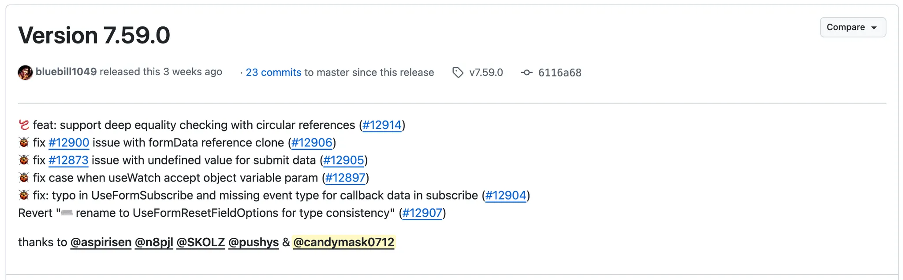Visit the @candymask0712 mention

[x=344, y=242]
